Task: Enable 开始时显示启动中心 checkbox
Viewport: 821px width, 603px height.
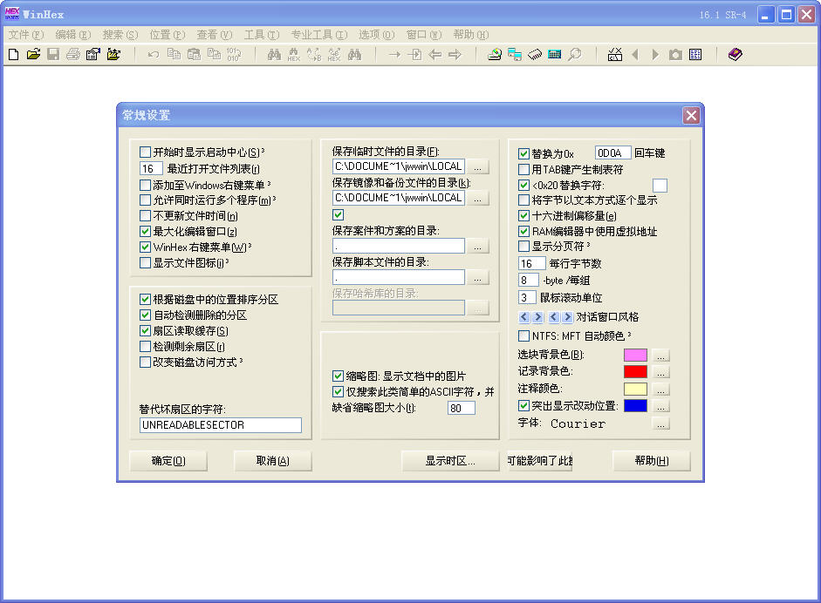Action: pos(145,152)
